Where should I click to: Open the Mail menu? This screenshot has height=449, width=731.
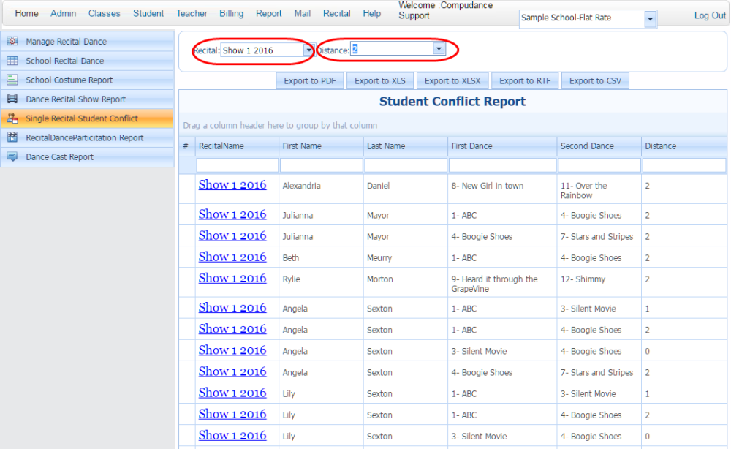tap(302, 13)
